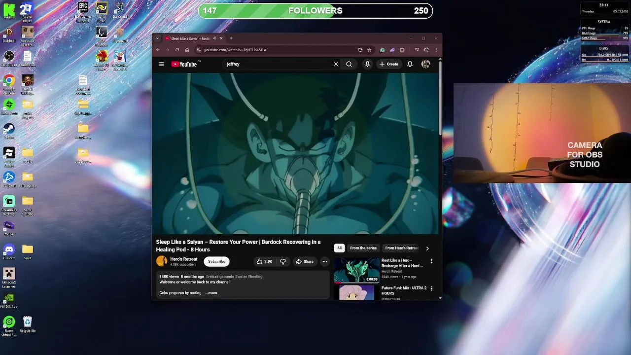This screenshot has width=631, height=355.
Task: Mute the tab via speaker icon
Action: [x=214, y=38]
